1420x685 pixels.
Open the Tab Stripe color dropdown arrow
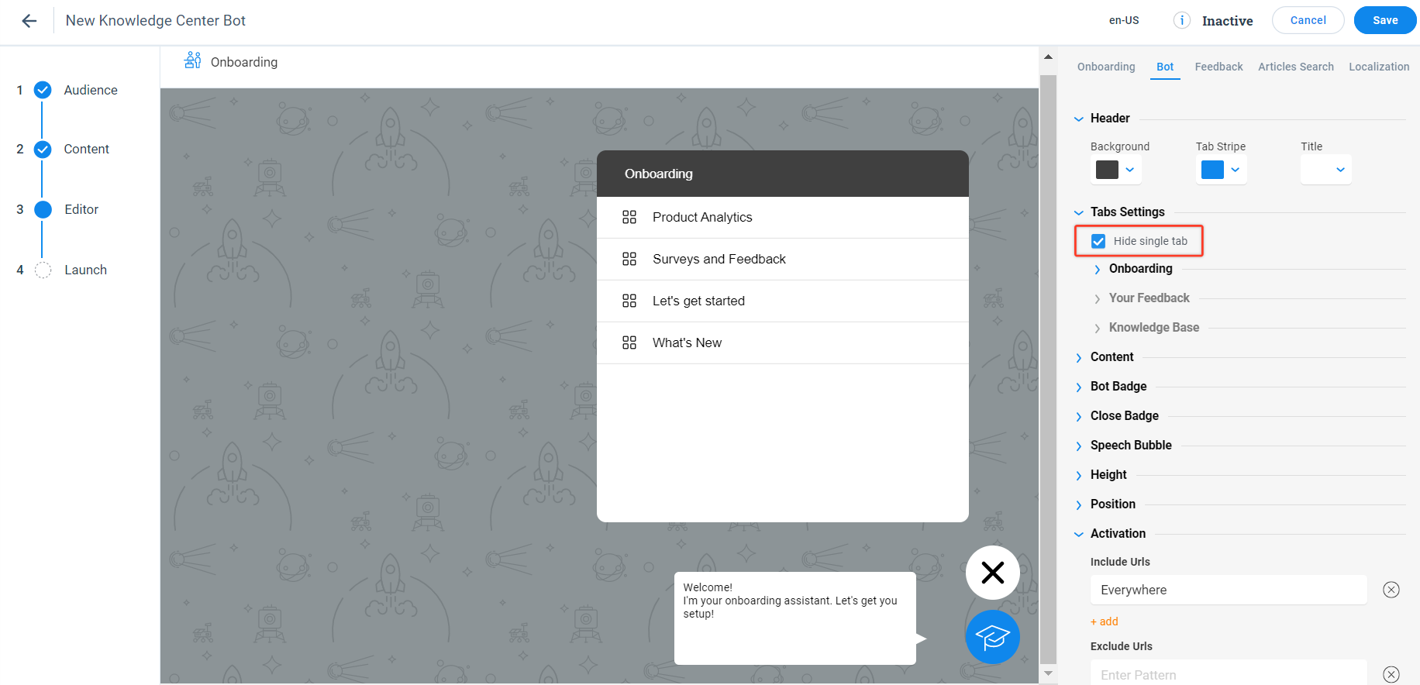tap(1236, 170)
